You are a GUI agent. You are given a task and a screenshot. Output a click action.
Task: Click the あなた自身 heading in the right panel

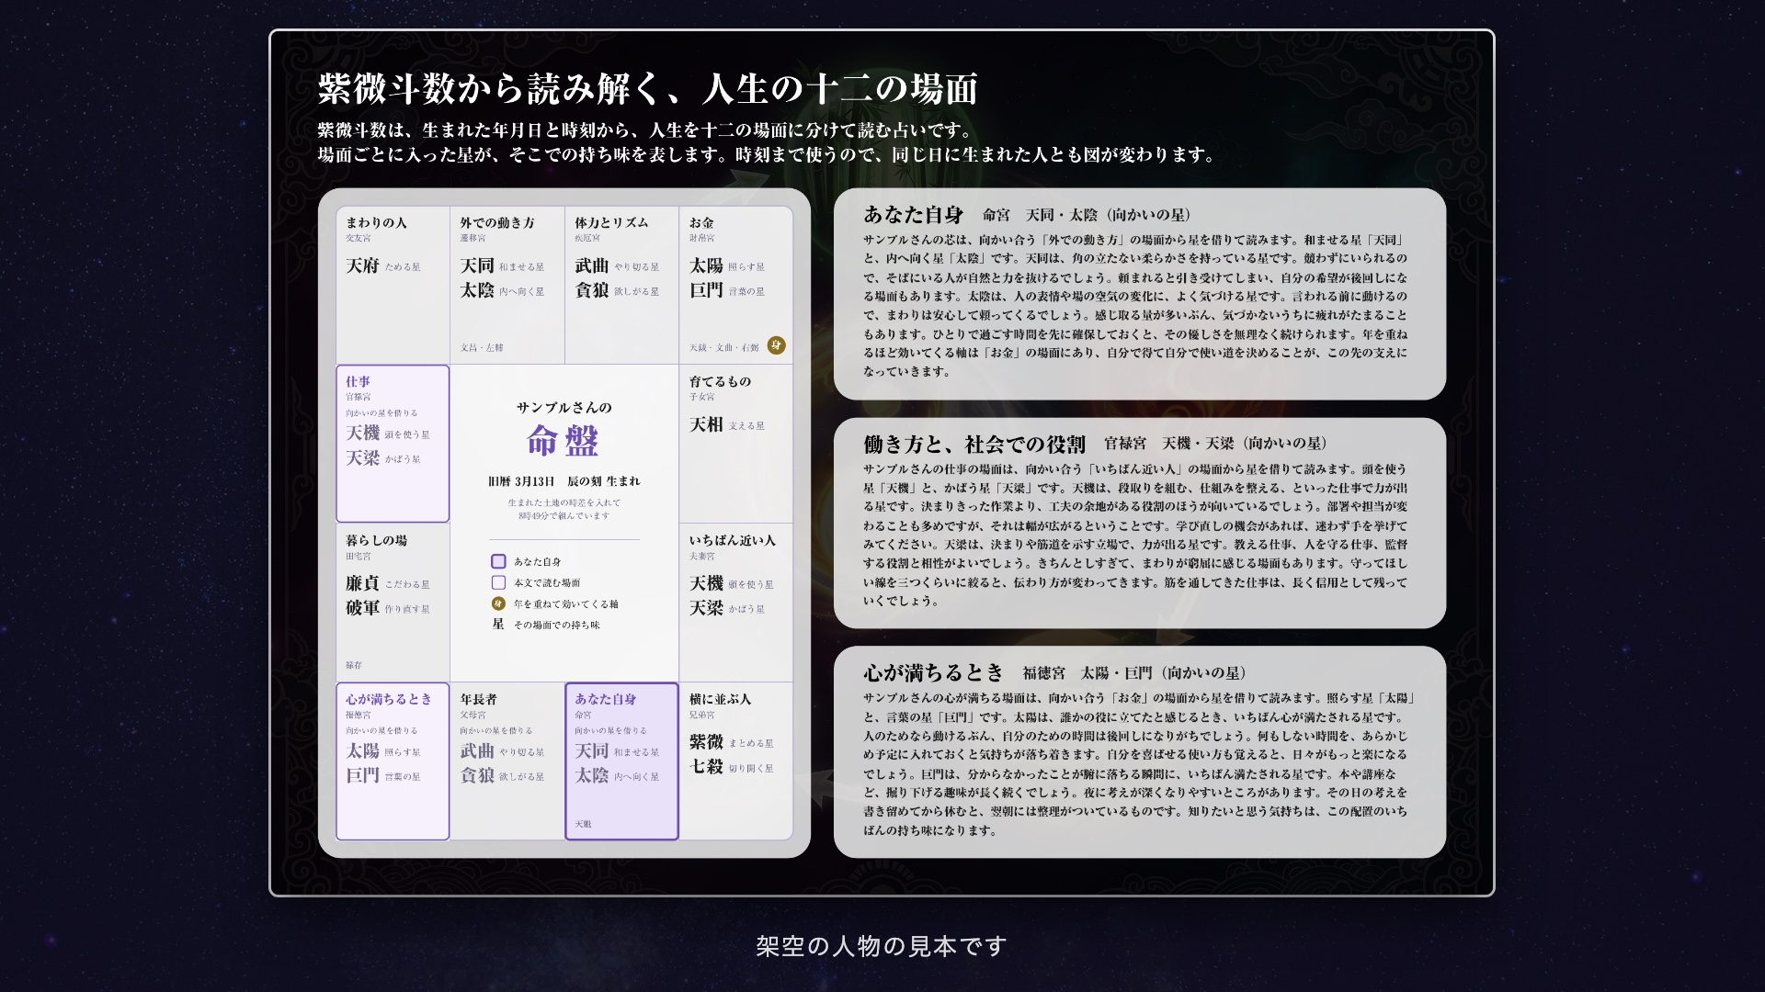coord(913,215)
